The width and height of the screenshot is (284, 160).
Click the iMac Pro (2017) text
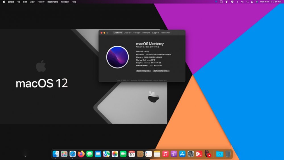[142, 51]
